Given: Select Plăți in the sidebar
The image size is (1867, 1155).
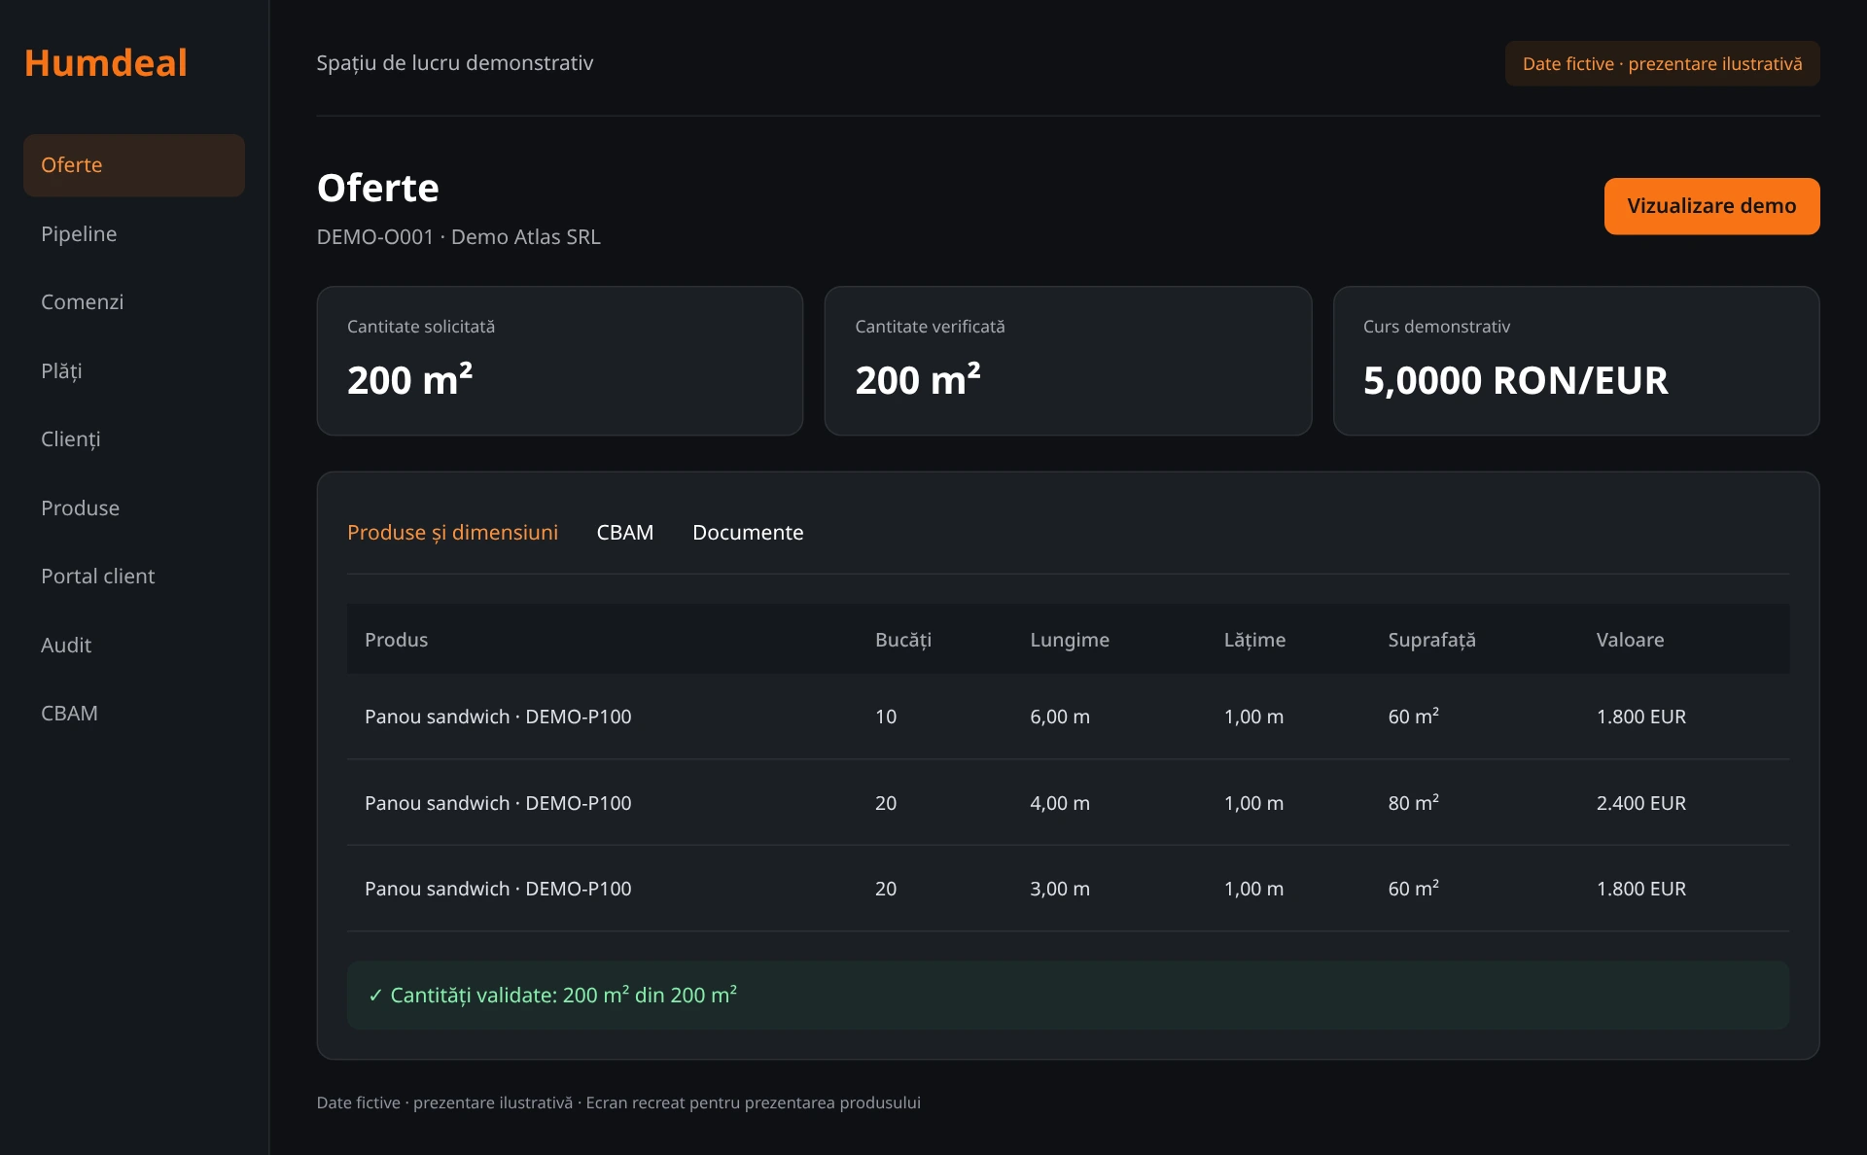Looking at the screenshot, I should pos(134,371).
